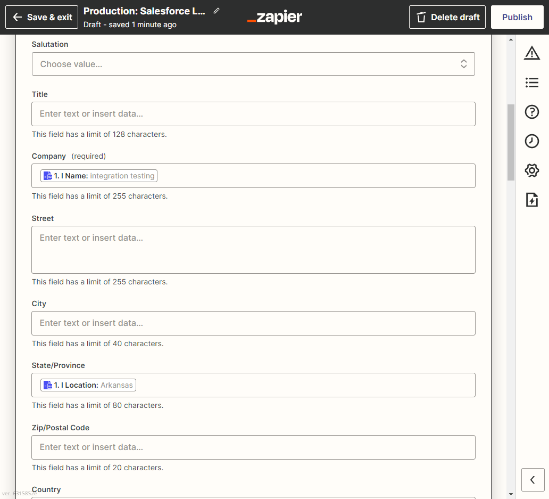This screenshot has width=549, height=499.
Task: Click the Delete draft button
Action: click(447, 17)
